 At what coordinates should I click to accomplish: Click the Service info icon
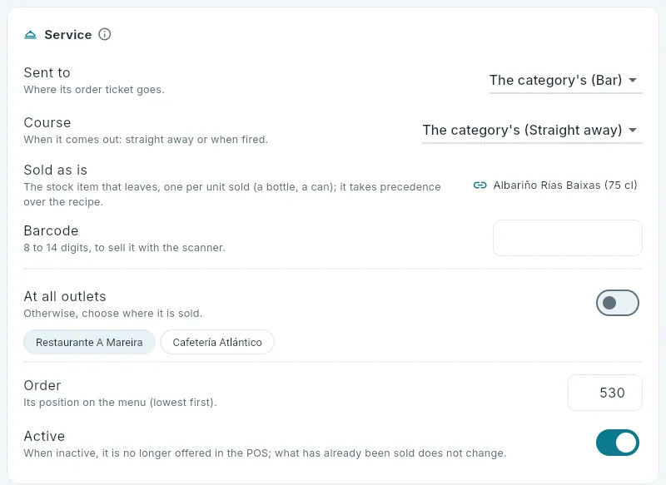coord(105,34)
